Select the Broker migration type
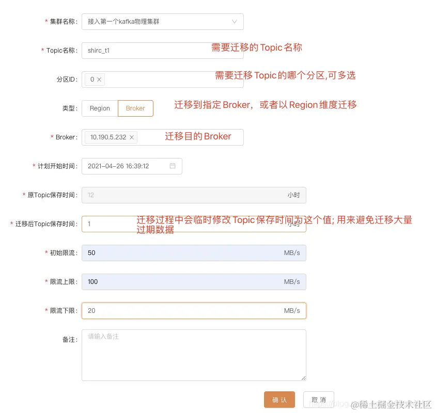 135,108
